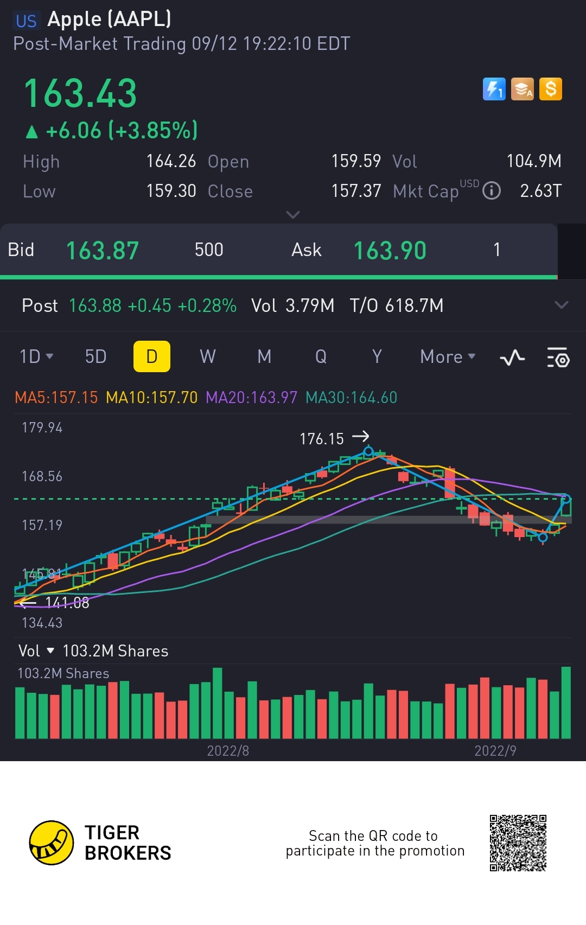This screenshot has height=925, width=586.
Task: Tap the Ask price 163.90
Action: pyautogui.click(x=390, y=251)
